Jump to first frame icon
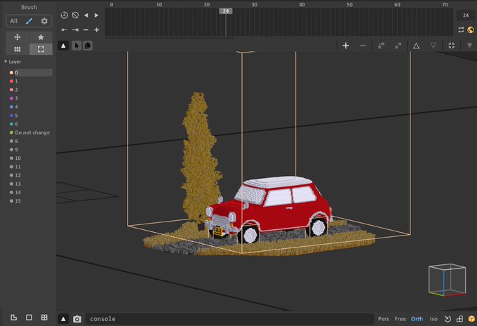 coord(65,30)
